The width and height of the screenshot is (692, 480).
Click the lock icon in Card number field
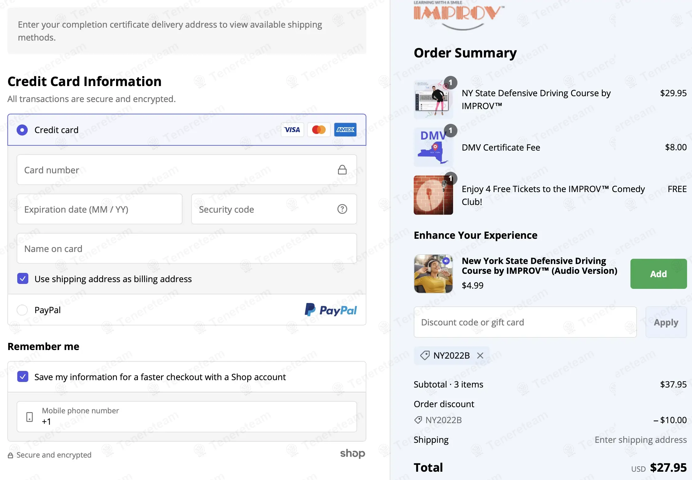pos(342,170)
